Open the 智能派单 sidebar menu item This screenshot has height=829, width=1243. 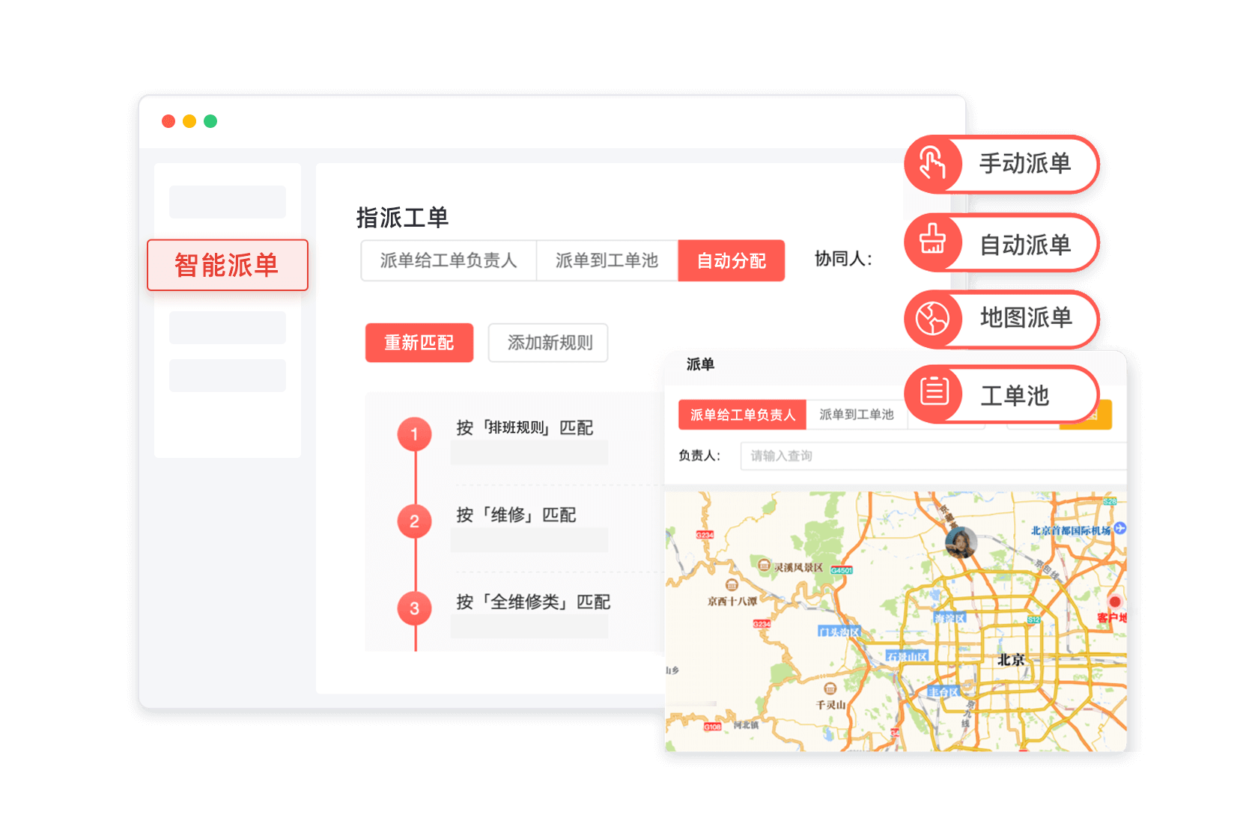(x=227, y=265)
